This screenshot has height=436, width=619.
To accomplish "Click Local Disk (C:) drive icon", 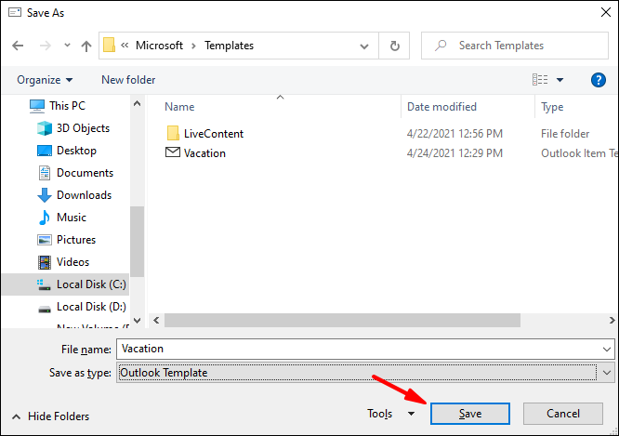I will click(44, 284).
